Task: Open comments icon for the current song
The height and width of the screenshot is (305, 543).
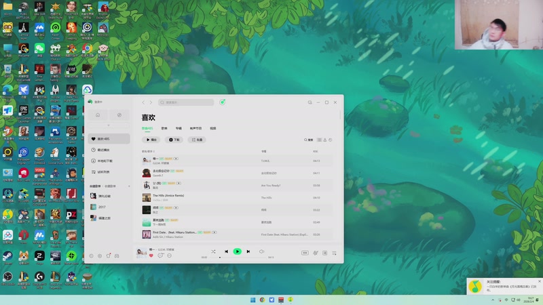Action: (160, 256)
